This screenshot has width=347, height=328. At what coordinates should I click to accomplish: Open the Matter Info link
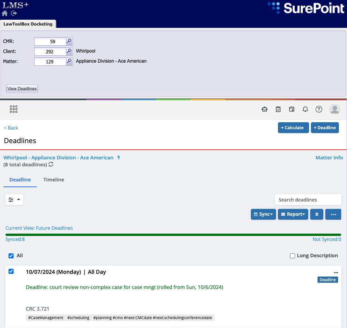329,157
